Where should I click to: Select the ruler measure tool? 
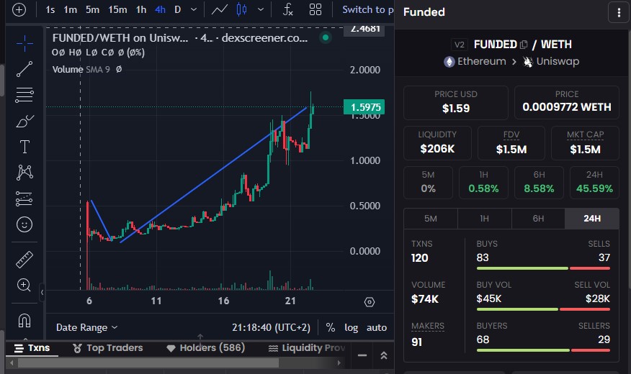24,257
